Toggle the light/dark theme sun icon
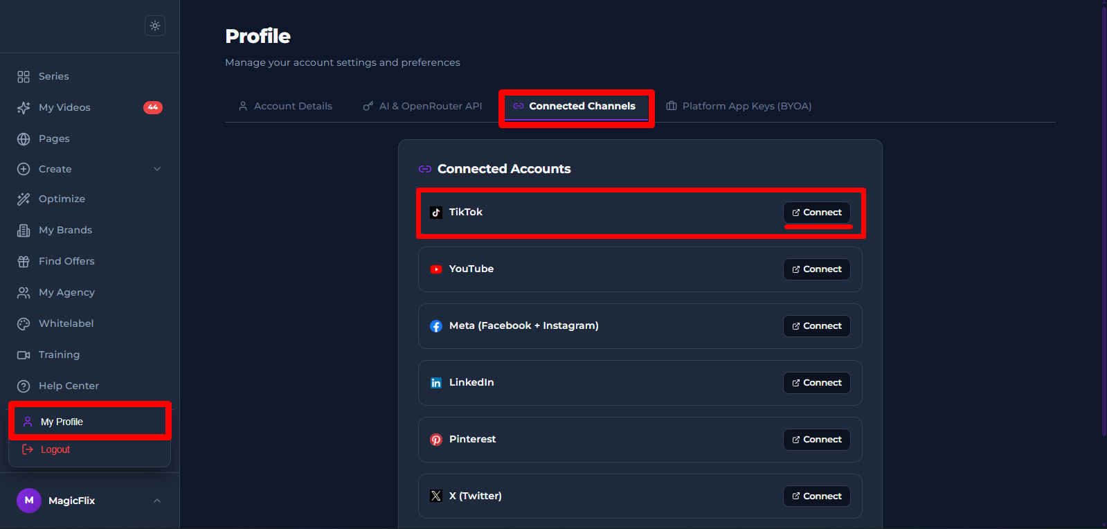The image size is (1107, 529). coord(155,26)
